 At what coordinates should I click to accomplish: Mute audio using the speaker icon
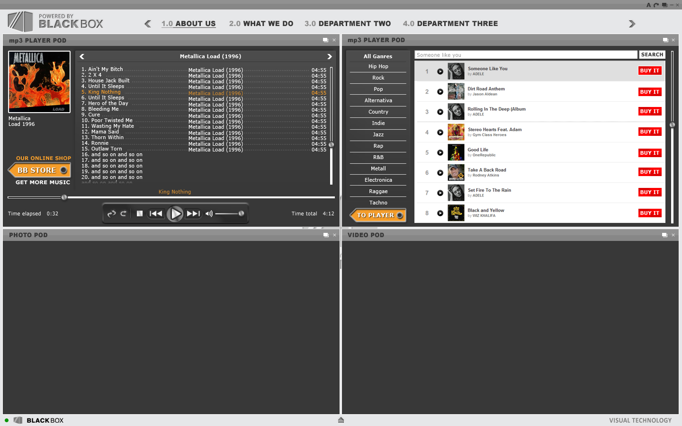tap(209, 213)
